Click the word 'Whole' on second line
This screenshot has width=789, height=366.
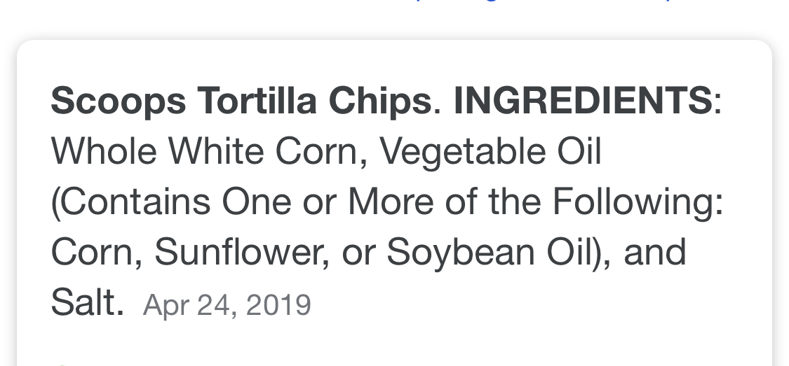[104, 151]
